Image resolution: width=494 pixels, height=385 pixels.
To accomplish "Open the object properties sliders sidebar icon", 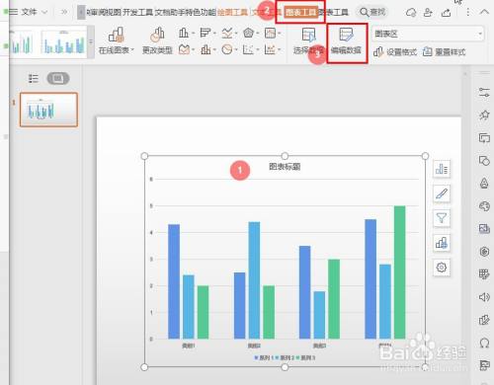I will pyautogui.click(x=484, y=93).
